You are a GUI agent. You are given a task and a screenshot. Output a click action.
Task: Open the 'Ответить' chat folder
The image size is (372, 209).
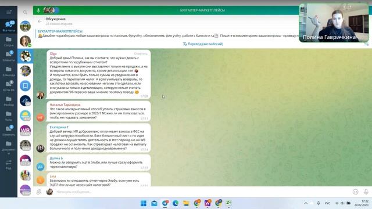(x=9, y=131)
